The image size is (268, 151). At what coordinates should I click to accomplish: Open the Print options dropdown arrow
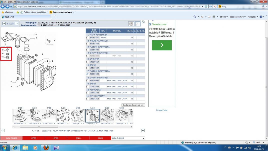[x=217, y=17]
